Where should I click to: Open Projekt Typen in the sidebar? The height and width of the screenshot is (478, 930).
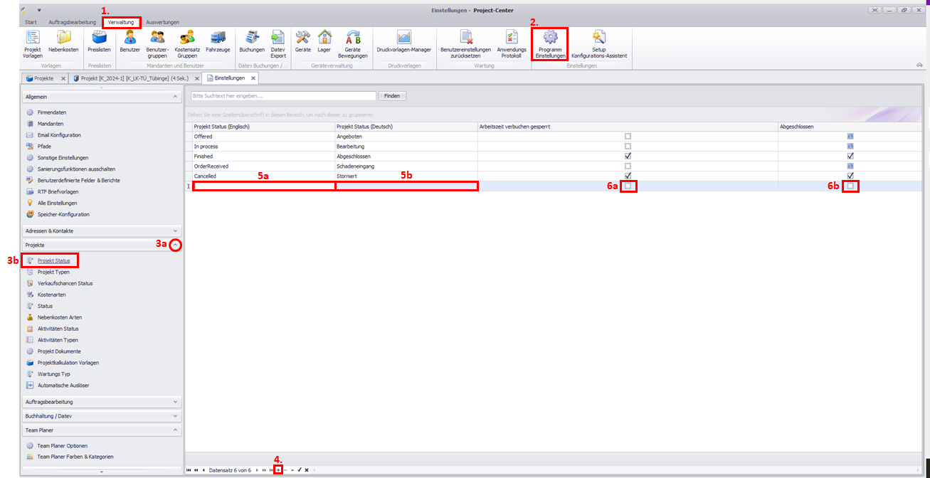pyautogui.click(x=53, y=272)
